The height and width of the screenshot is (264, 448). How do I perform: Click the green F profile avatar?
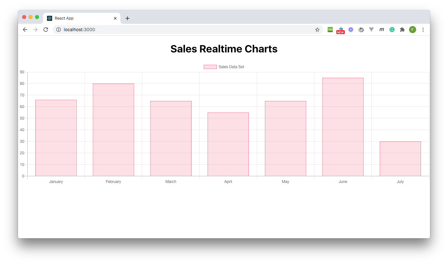pos(413,29)
